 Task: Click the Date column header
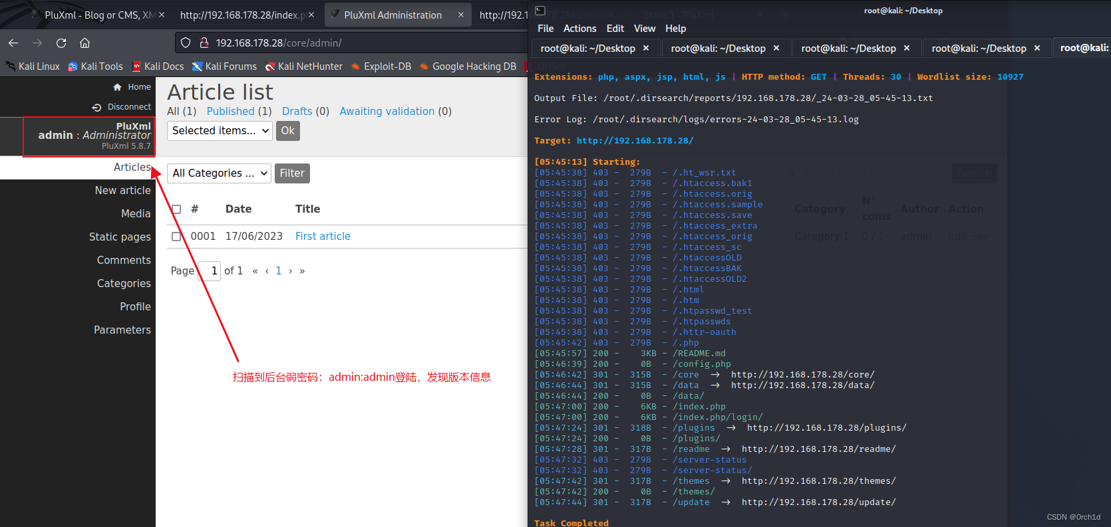[x=238, y=209]
